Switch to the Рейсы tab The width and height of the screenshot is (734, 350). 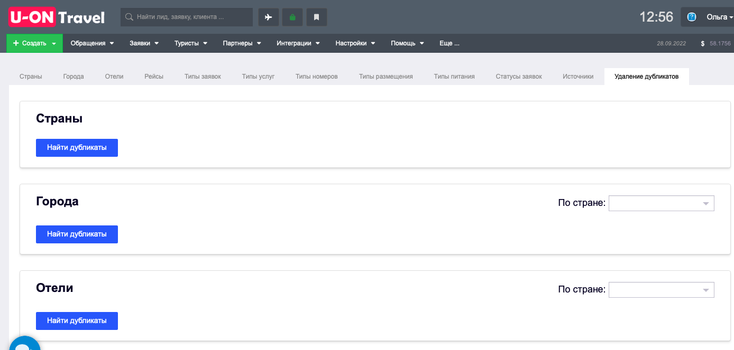154,77
